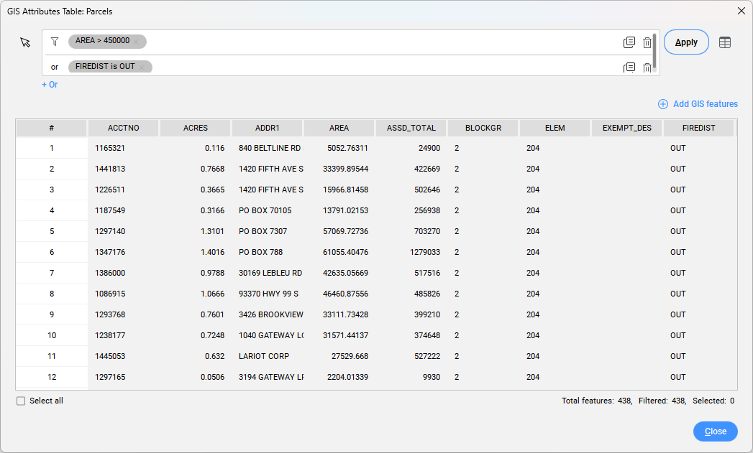Add another condition with + Or link
The height and width of the screenshot is (453, 753).
point(50,85)
